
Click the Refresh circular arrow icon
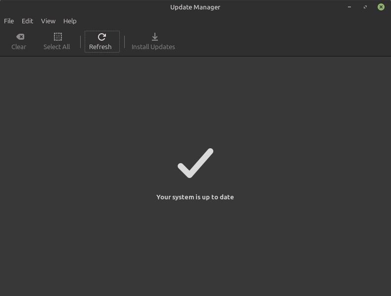click(101, 37)
